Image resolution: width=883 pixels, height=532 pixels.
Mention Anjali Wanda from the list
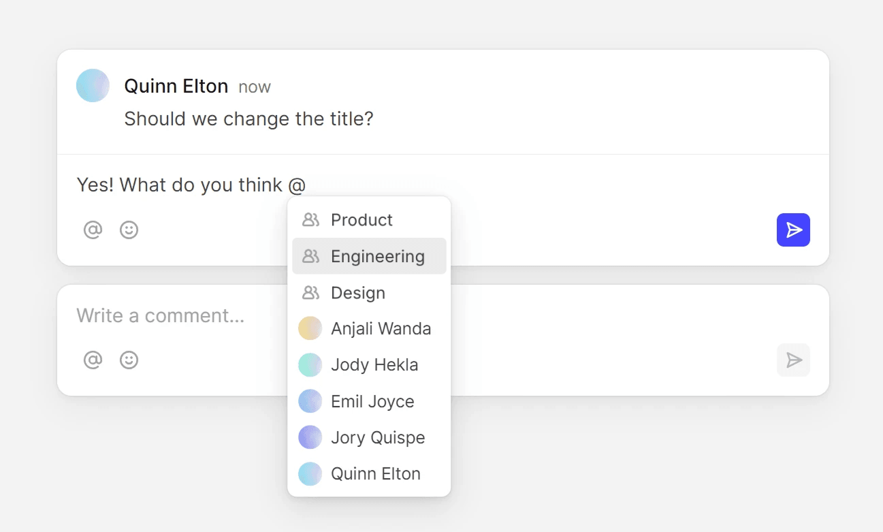coord(381,329)
